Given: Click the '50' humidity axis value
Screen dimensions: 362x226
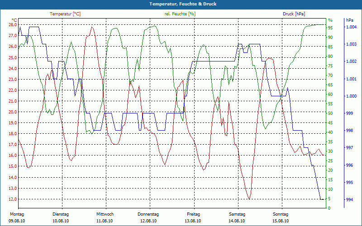Looking at the screenshot, I should (330, 113).
